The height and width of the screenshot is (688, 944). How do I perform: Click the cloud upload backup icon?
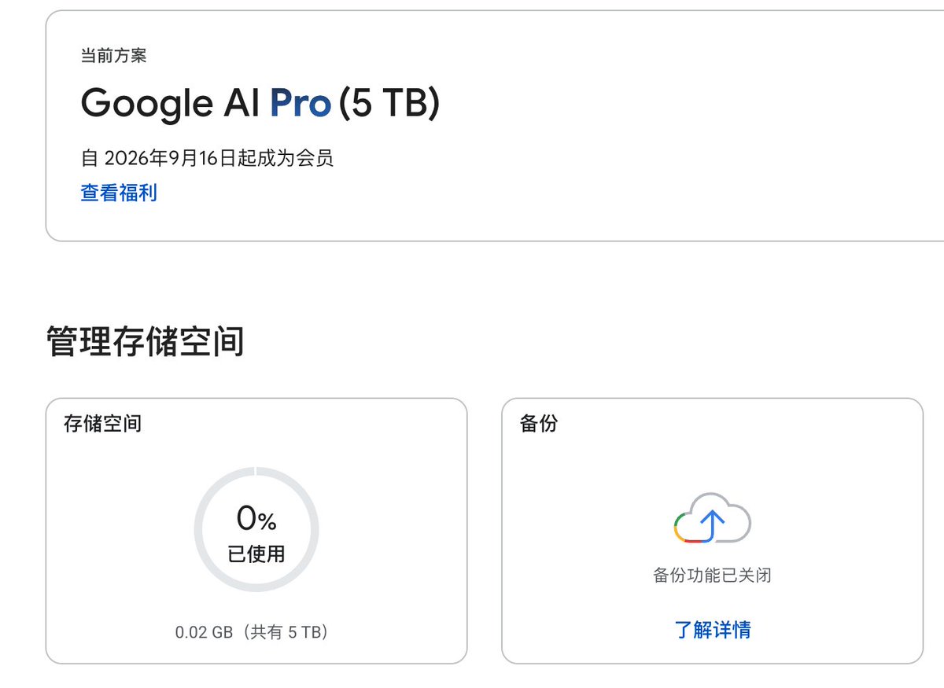tap(713, 518)
